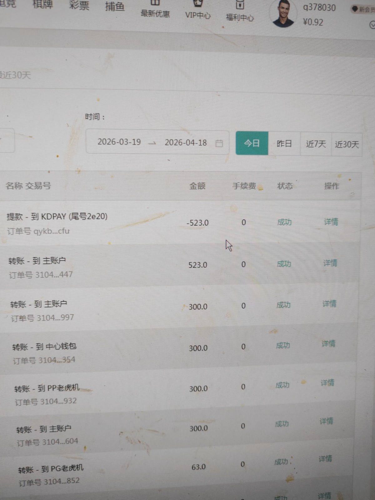Open the calendar icon in date range
The width and height of the screenshot is (375, 500).
(x=219, y=143)
